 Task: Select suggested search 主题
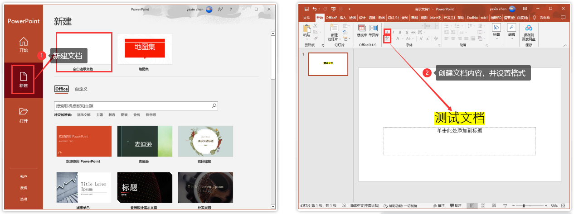point(99,115)
